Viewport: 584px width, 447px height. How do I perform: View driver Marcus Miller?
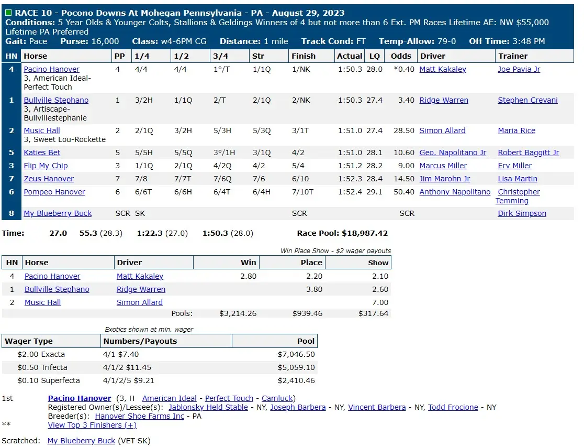[443, 166]
